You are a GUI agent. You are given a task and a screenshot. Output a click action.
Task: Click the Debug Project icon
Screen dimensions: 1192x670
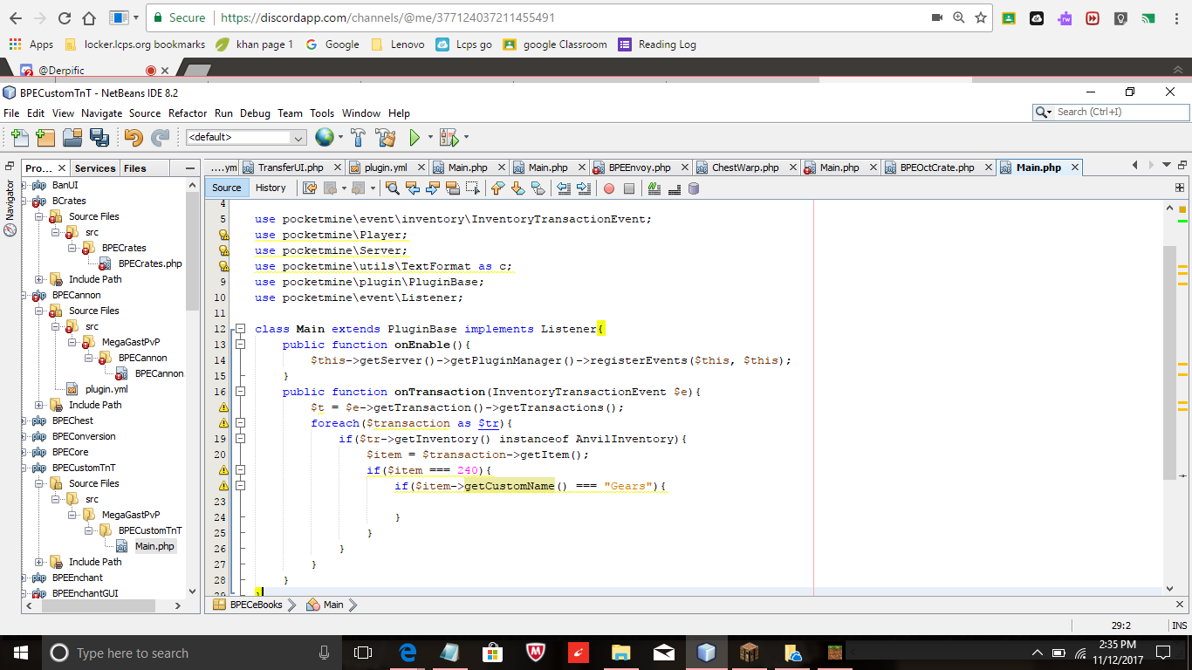(448, 137)
